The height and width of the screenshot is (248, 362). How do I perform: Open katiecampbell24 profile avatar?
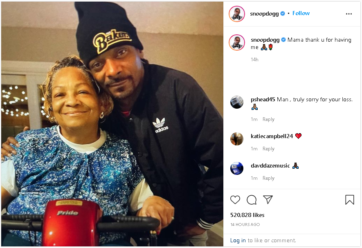[237, 139]
